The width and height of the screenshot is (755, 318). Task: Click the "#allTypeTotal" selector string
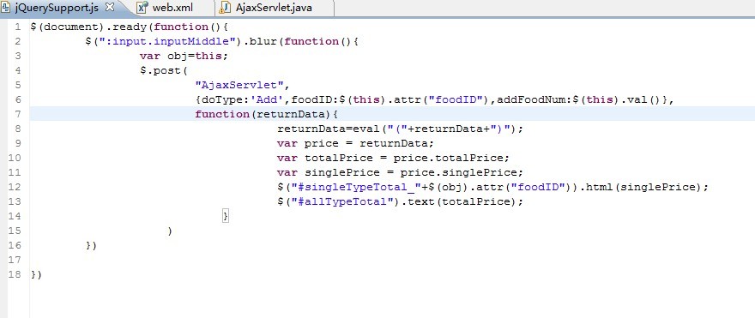345,201
